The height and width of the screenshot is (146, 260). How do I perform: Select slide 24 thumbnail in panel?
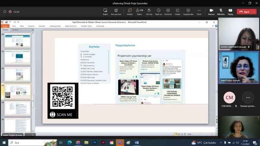click(x=18, y=108)
